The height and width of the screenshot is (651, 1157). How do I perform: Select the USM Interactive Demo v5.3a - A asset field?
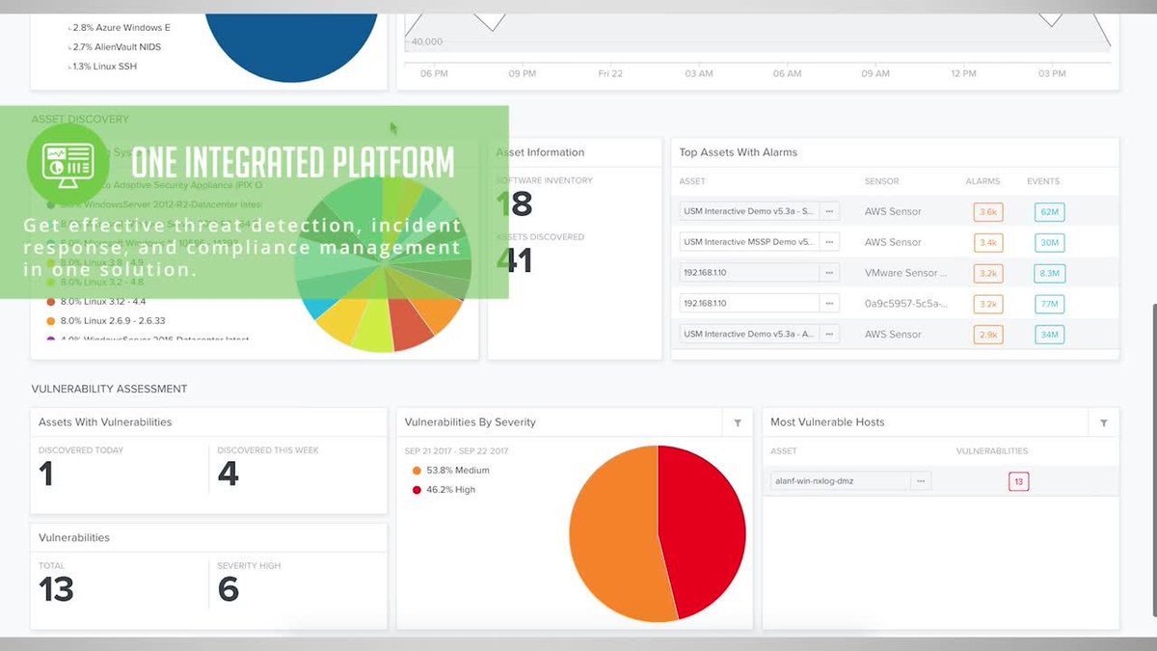pos(749,334)
